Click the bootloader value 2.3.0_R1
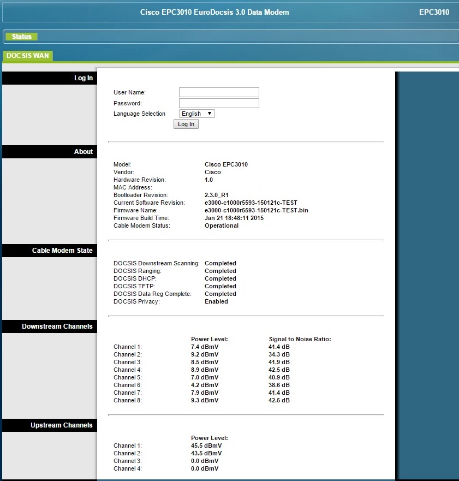 [x=217, y=195]
